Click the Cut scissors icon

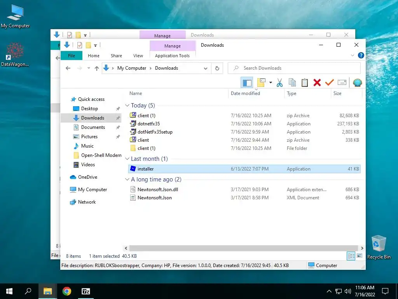click(x=279, y=83)
